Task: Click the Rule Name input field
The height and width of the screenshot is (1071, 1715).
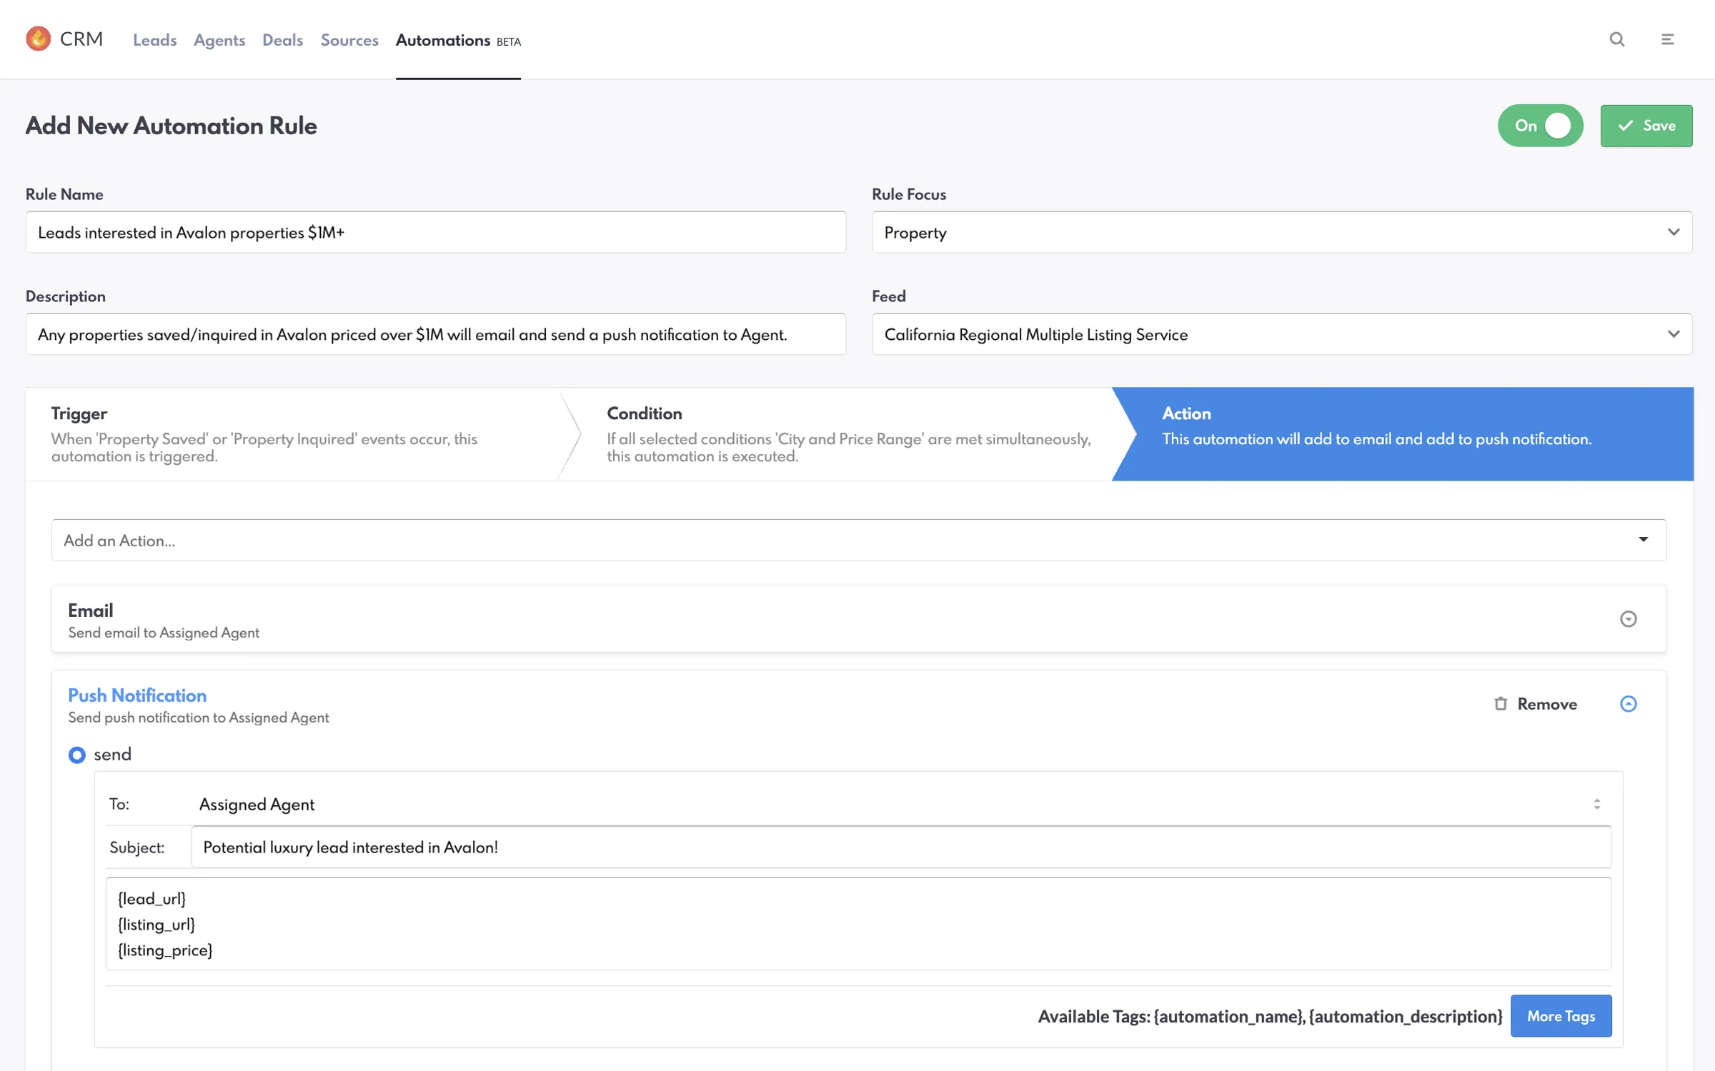Action: (x=436, y=232)
